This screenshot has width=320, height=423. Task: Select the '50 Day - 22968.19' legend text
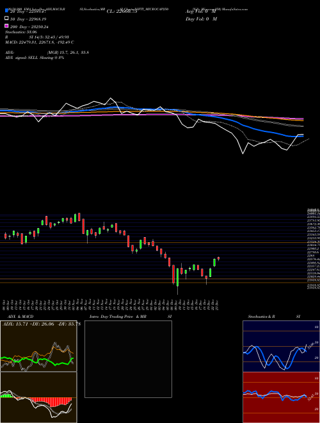(x=28, y=19)
